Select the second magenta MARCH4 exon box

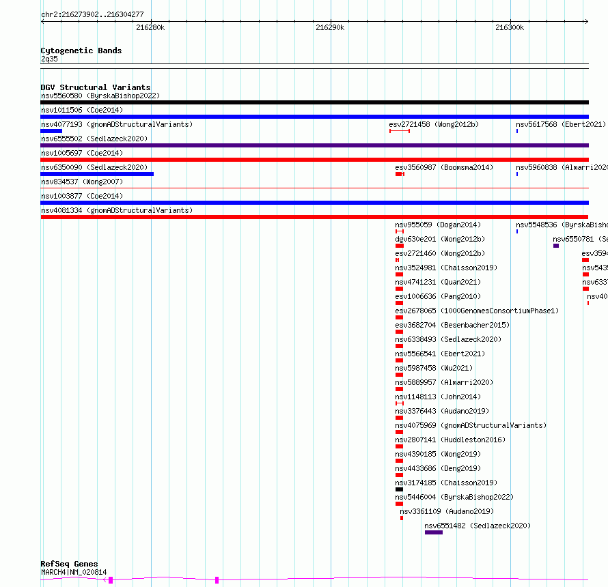(217, 580)
